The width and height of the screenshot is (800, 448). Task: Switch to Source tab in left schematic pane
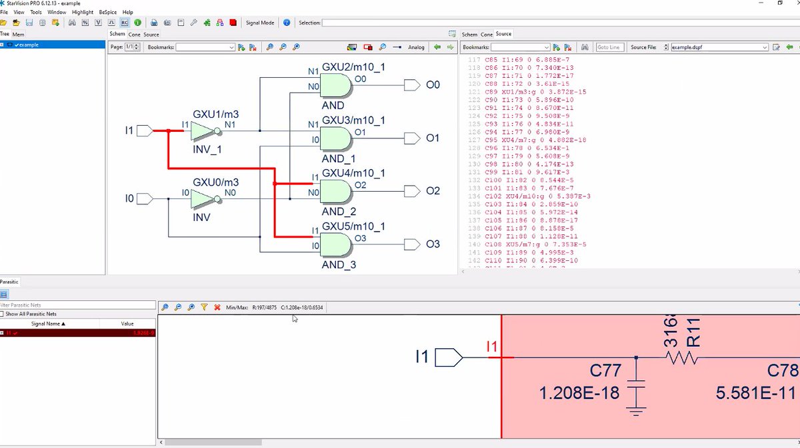coord(151,34)
